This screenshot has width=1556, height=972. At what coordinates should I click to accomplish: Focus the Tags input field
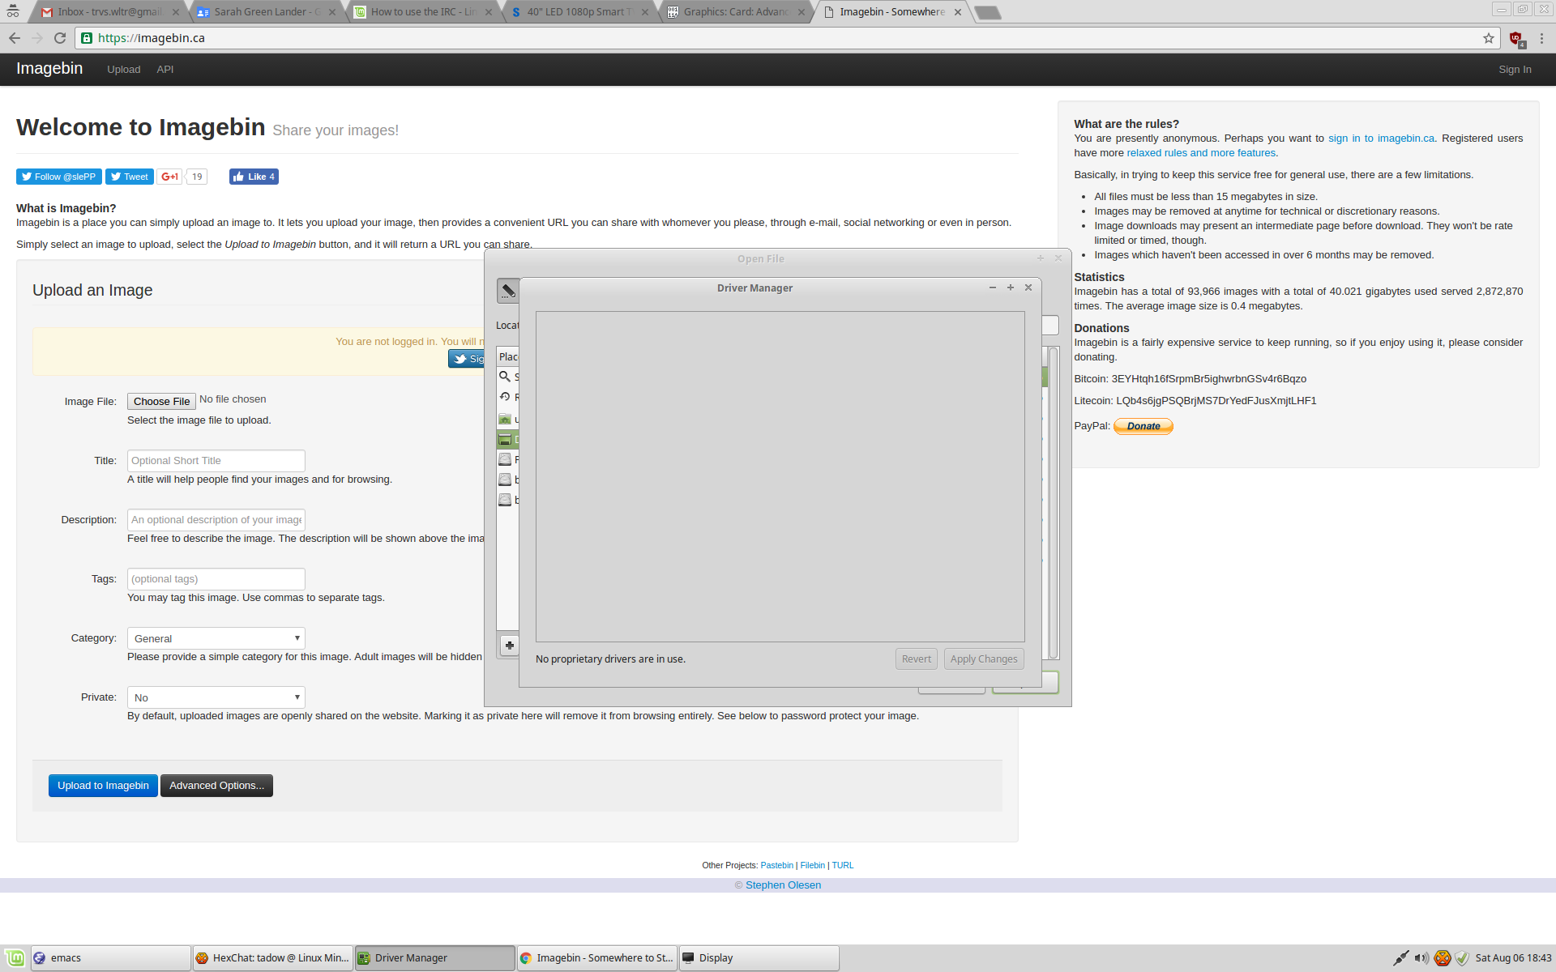click(216, 579)
